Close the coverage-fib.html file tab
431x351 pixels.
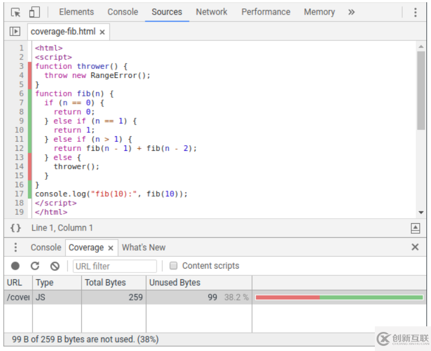tap(102, 32)
